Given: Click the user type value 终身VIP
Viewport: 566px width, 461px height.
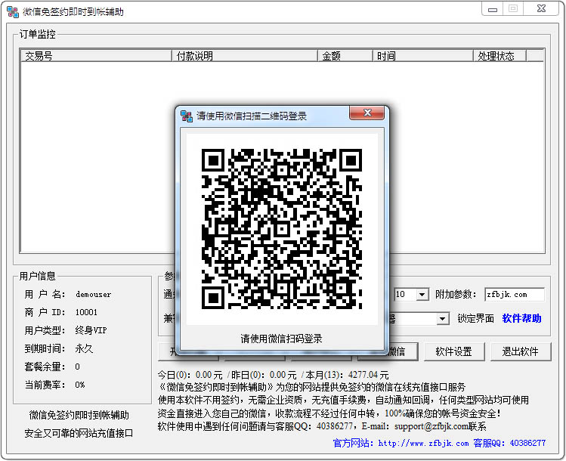Looking at the screenshot, I should point(91,330).
